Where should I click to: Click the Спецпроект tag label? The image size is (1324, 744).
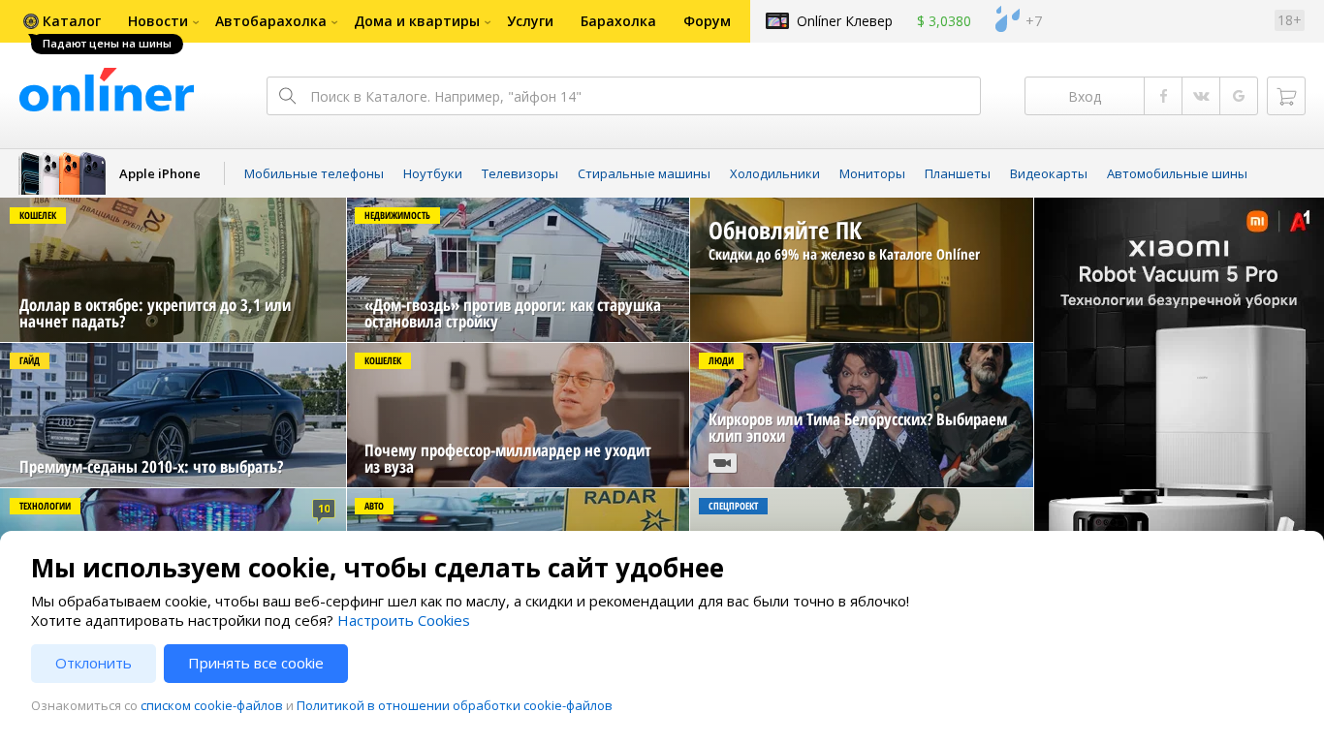coord(733,506)
